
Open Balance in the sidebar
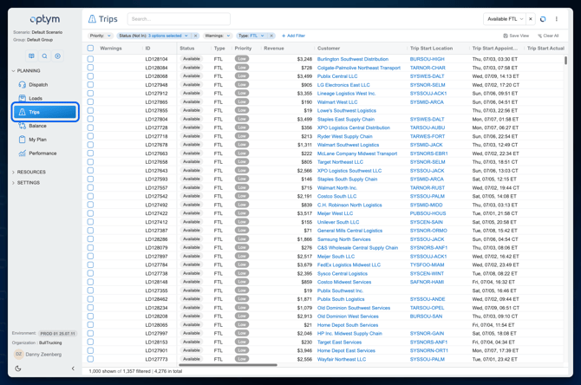coord(45,126)
